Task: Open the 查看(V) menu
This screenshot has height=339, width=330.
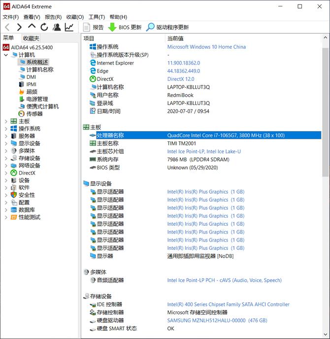Action: [32, 17]
